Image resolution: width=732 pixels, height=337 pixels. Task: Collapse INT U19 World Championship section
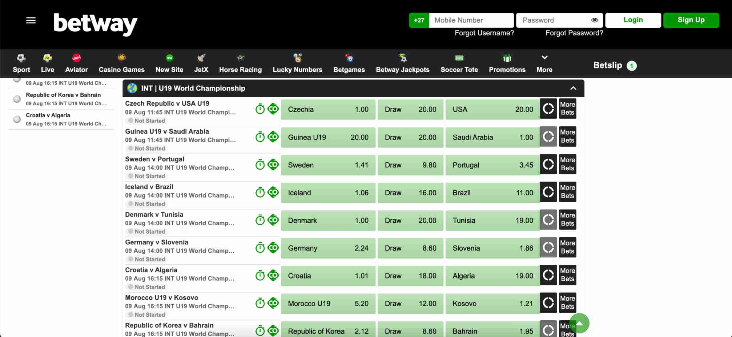point(573,88)
